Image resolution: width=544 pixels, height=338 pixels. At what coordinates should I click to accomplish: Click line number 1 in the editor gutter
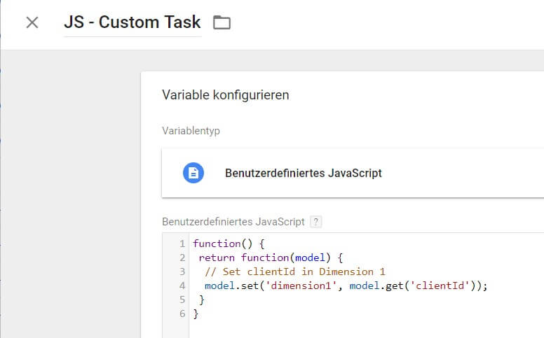click(x=182, y=244)
